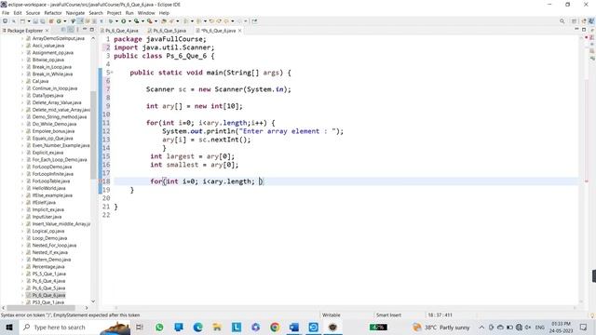Open the Refactor menu
Screen dimensions: 596x335
tap(53, 13)
